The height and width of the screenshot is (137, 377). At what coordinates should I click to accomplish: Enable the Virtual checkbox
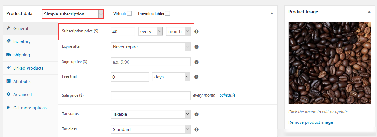129,14
